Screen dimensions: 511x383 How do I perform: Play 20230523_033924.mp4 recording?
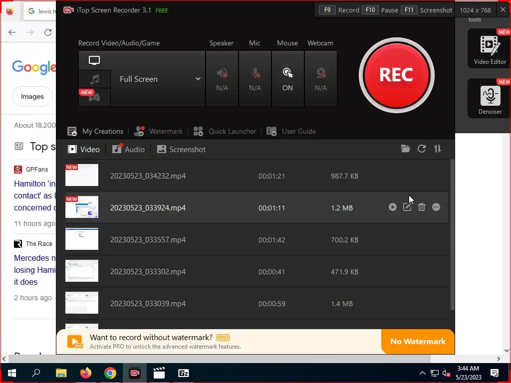pos(393,207)
